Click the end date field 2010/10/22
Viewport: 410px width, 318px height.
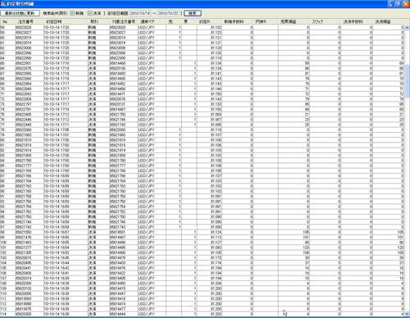pyautogui.click(x=168, y=13)
